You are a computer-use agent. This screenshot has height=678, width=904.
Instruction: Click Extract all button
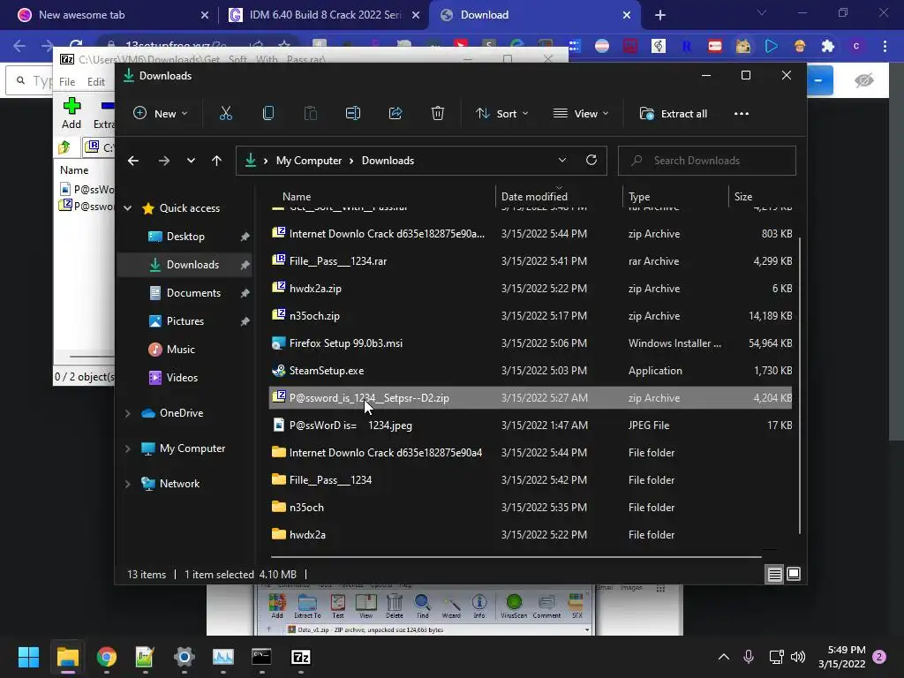[674, 114]
